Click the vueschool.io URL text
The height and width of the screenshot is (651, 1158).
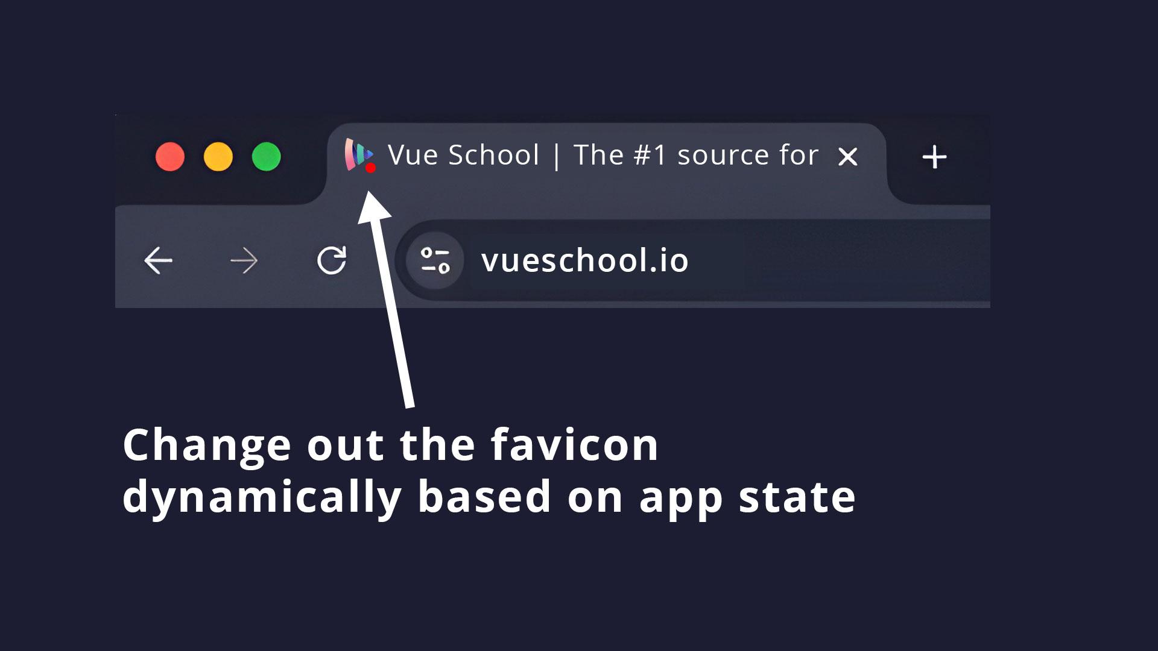pyautogui.click(x=584, y=260)
